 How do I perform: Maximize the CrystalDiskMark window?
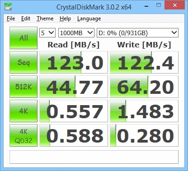159,5
